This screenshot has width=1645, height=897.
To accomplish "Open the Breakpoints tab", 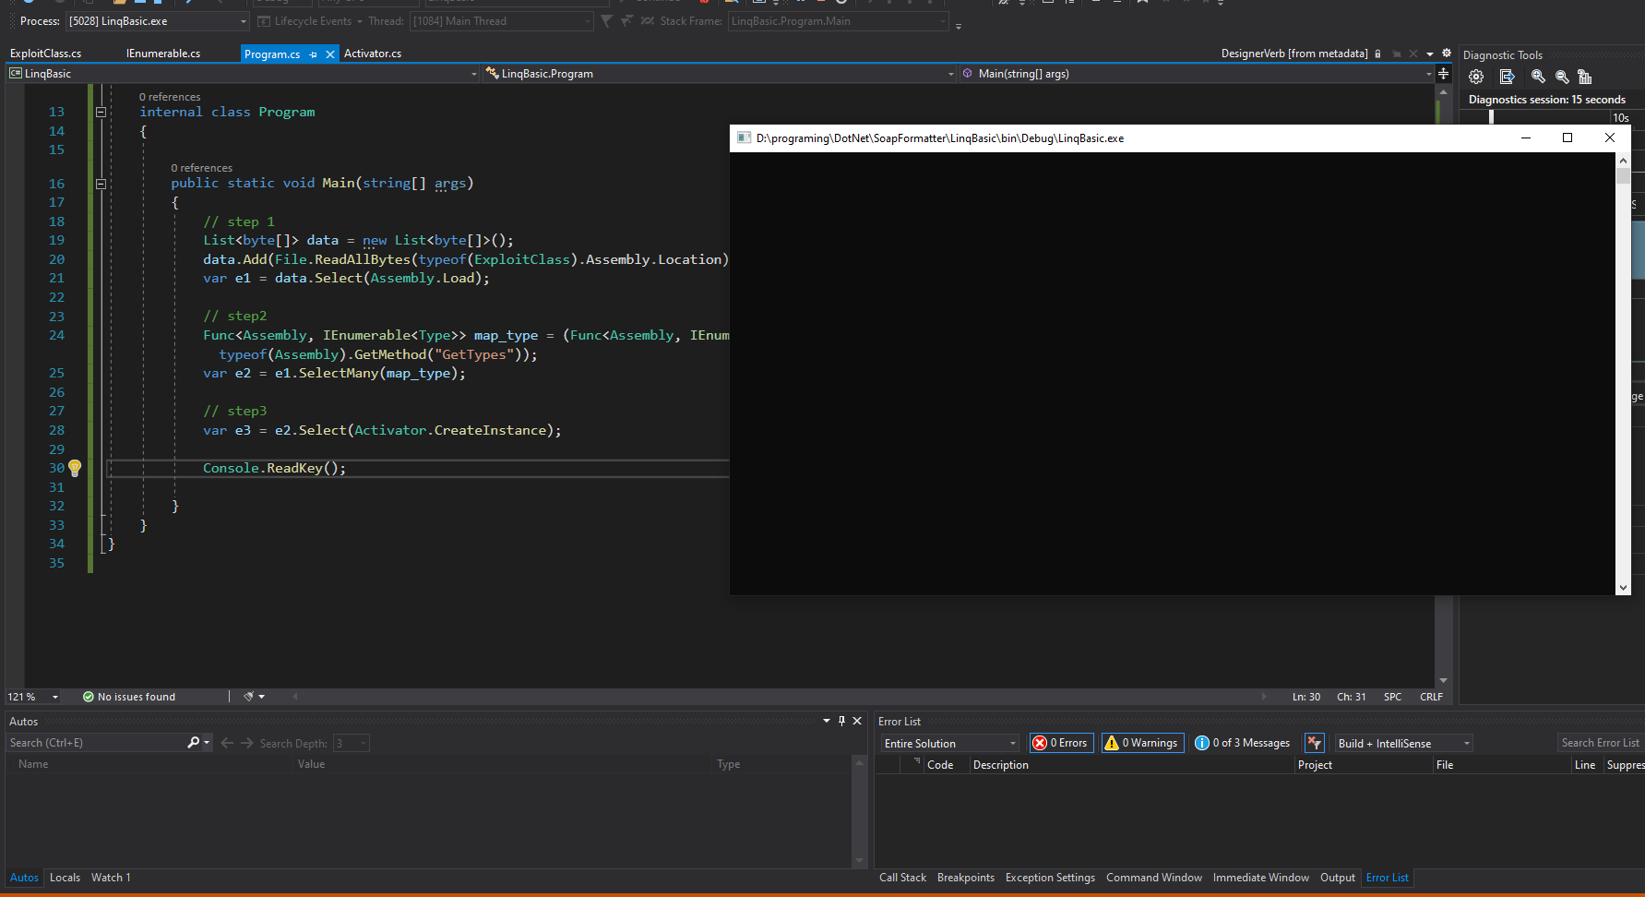I will 966,878.
